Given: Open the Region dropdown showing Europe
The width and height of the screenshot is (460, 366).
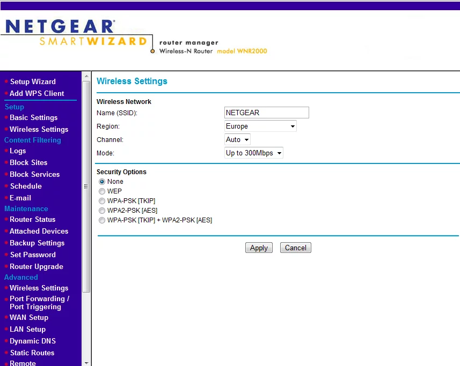Looking at the screenshot, I should [260, 126].
